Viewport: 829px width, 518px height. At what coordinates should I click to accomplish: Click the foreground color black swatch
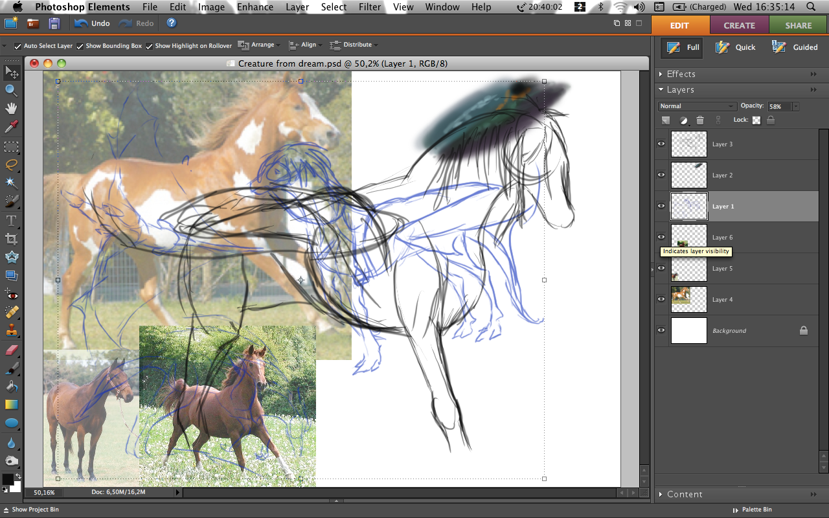coord(7,480)
